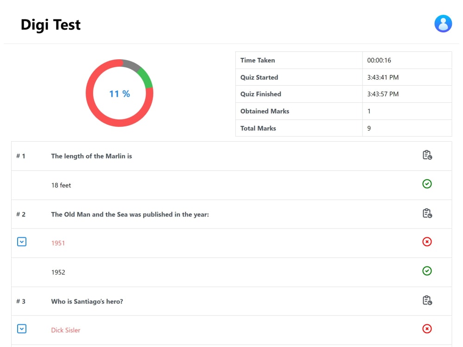The image size is (463, 347).
Task: Open the report icon for question #1
Action: tap(427, 155)
